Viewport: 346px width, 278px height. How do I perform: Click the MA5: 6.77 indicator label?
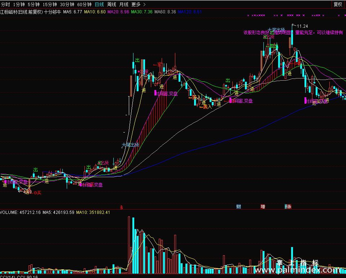(x=73, y=12)
